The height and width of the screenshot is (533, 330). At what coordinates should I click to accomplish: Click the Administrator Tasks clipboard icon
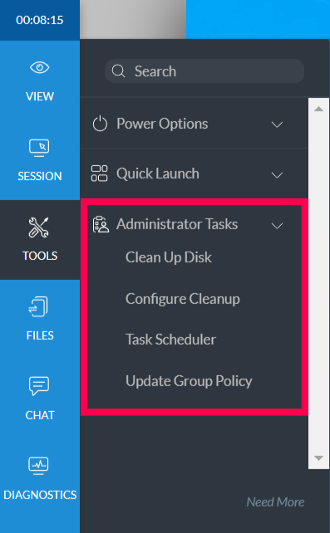pos(101,224)
